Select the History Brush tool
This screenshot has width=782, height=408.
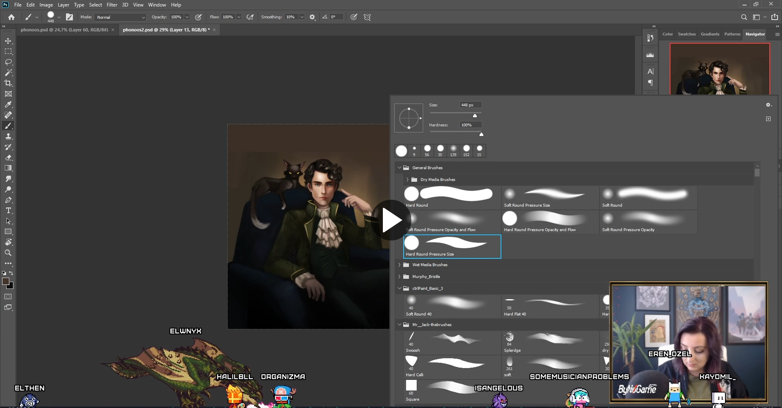[x=8, y=147]
